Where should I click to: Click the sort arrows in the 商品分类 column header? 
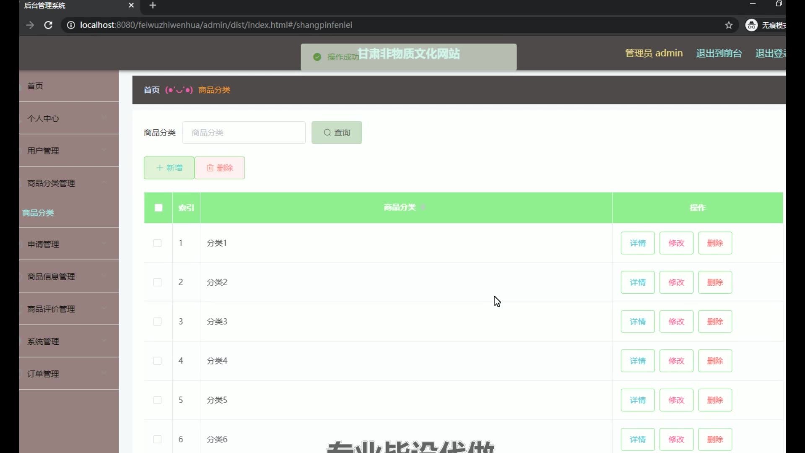coord(423,207)
